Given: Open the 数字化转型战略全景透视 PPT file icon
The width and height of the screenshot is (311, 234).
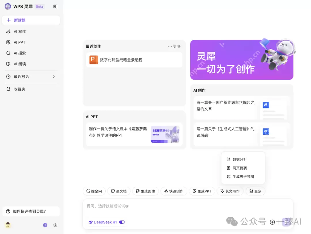Looking at the screenshot, I should pyautogui.click(x=93, y=60).
